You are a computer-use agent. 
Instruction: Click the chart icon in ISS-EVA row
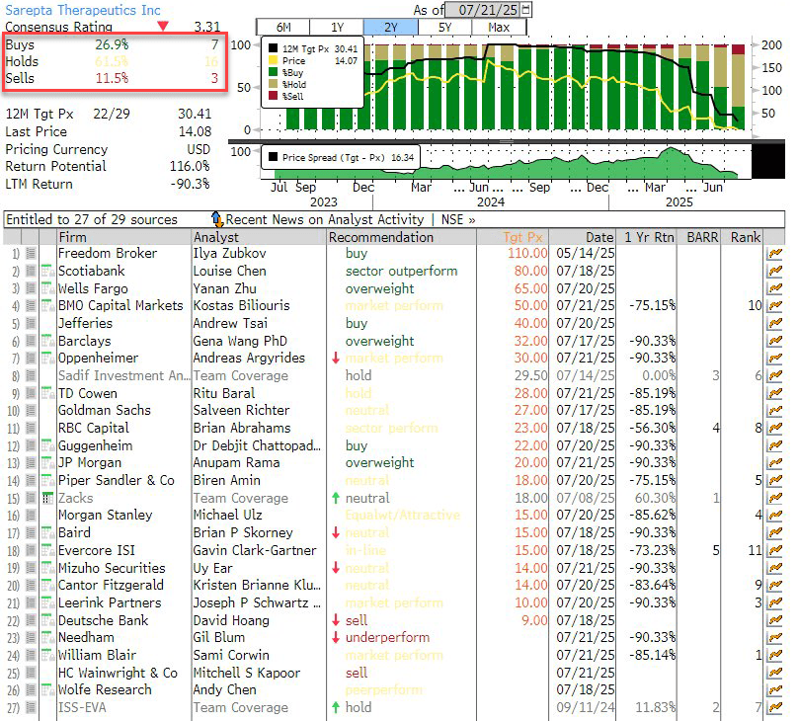(x=774, y=707)
